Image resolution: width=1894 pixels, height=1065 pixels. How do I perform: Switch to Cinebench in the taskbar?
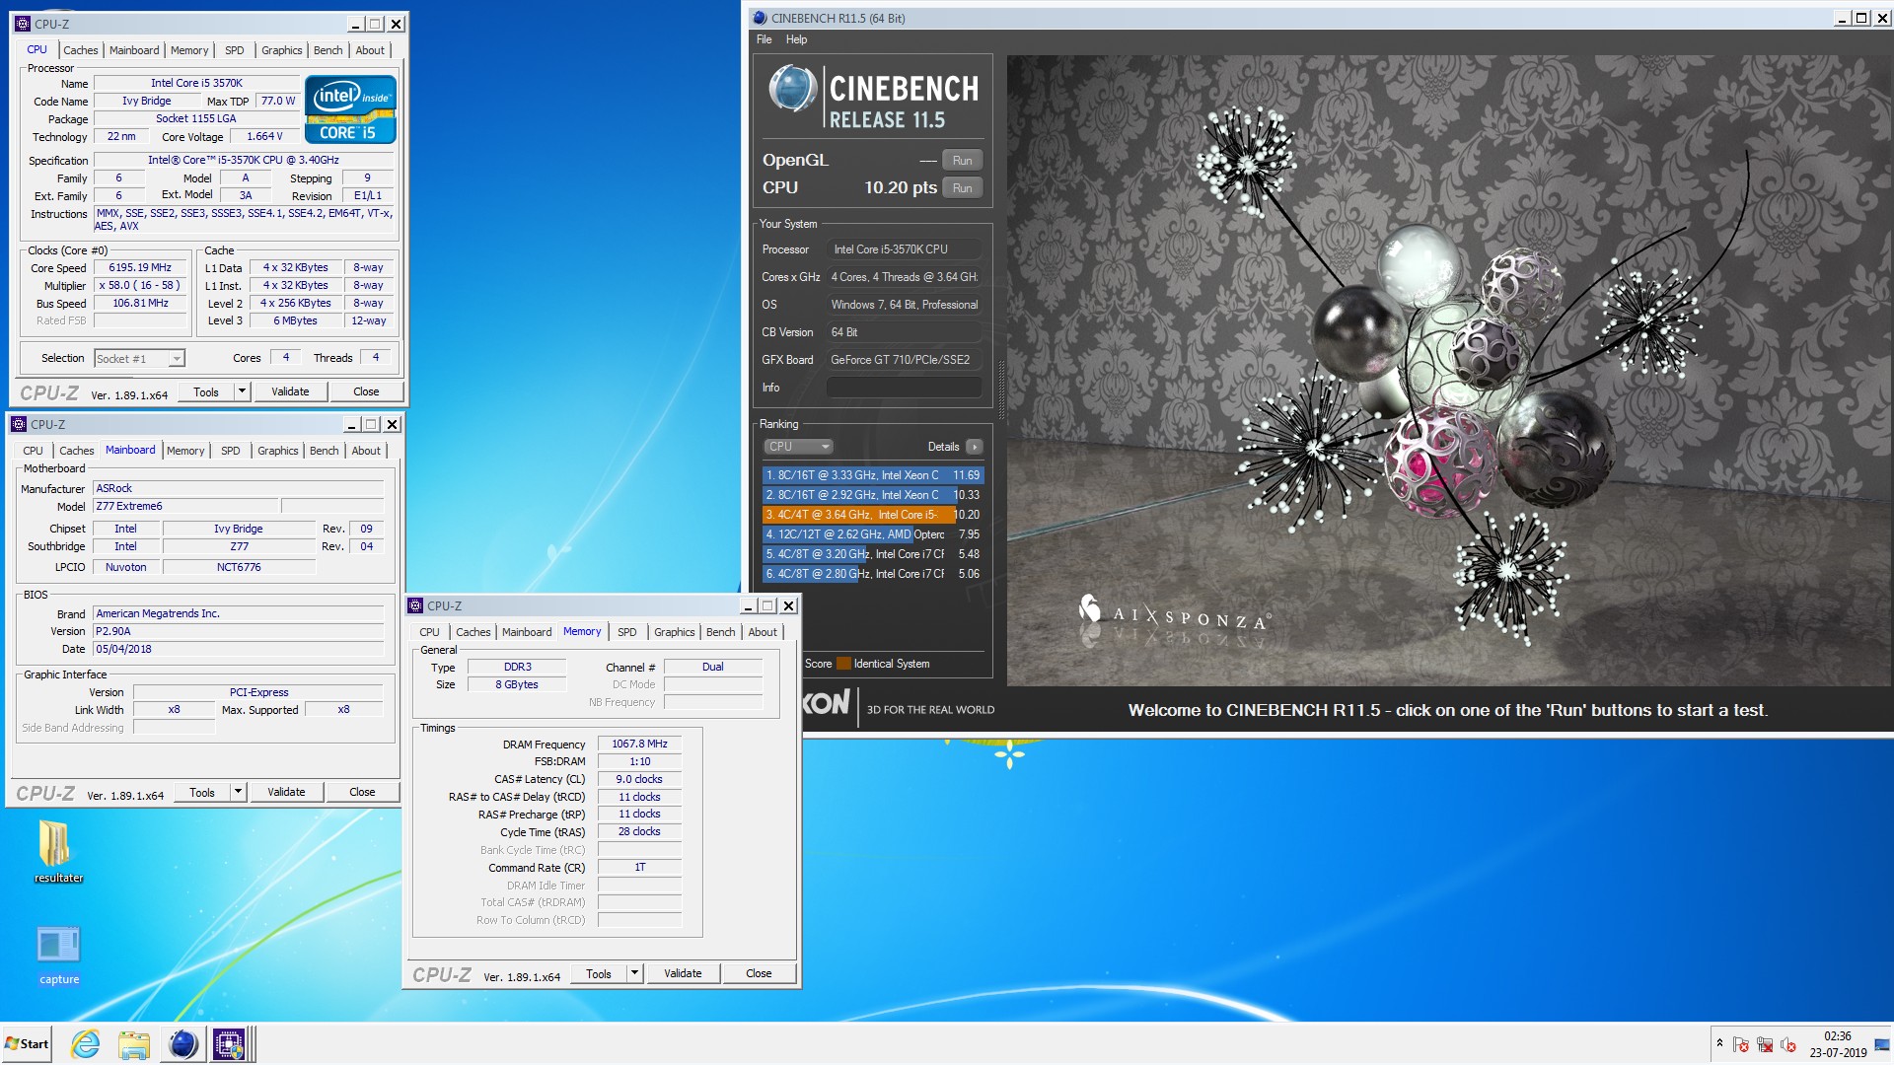(x=182, y=1043)
